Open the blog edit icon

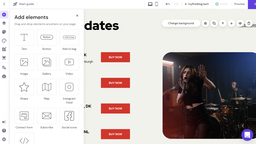click(4, 49)
